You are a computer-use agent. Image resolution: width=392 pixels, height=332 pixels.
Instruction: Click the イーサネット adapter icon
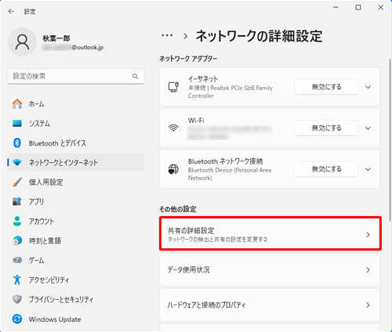coord(173,87)
